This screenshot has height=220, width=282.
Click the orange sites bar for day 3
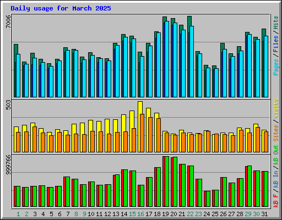point(35,139)
